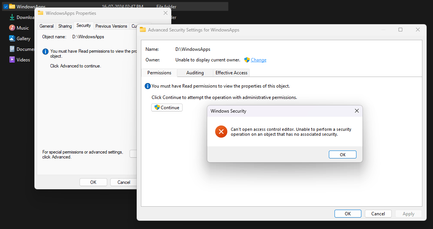Click the 'File folder' type of the WindowsApps row
The width and height of the screenshot is (433, 229).
click(166, 6)
